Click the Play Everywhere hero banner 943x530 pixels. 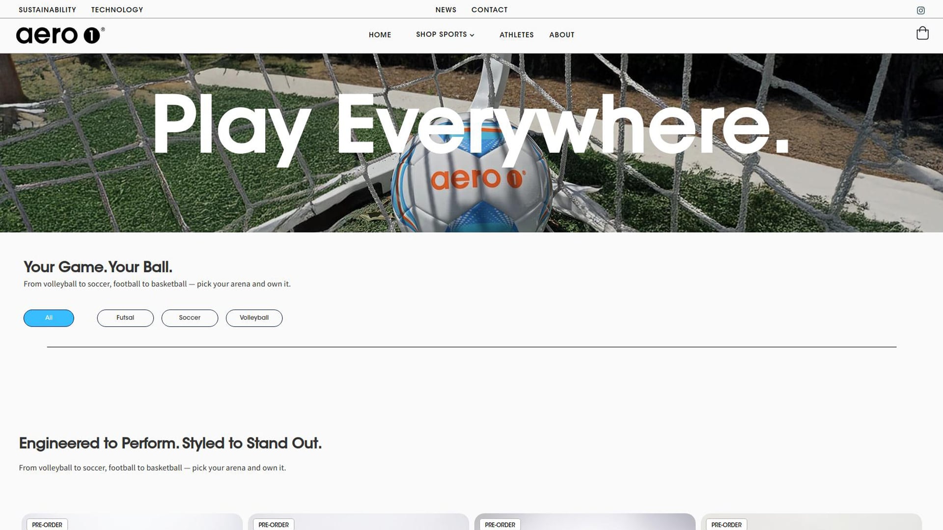point(471,143)
